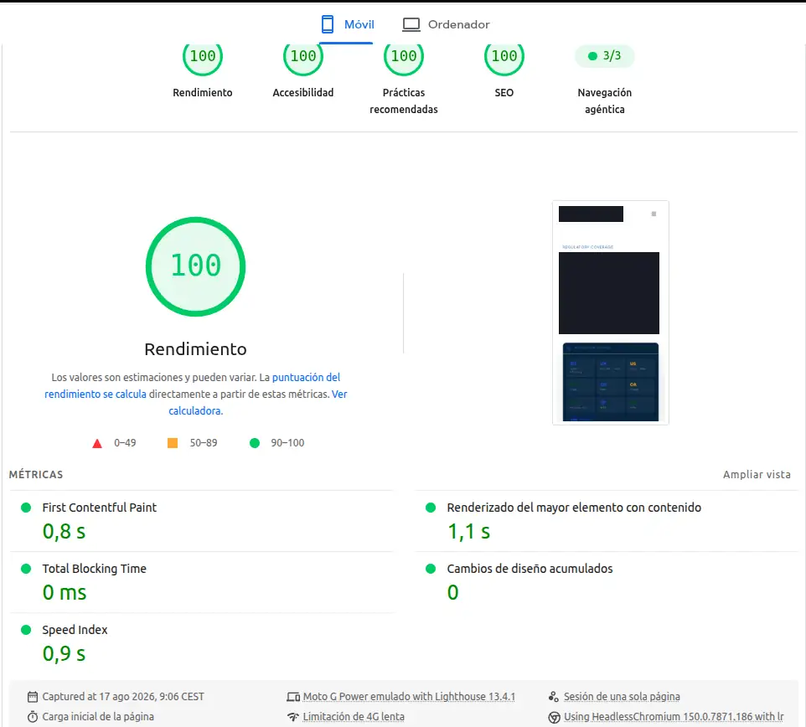The image size is (806, 727).
Task: Click green dot beside Cambios de diseño acumulados
Action: point(431,569)
